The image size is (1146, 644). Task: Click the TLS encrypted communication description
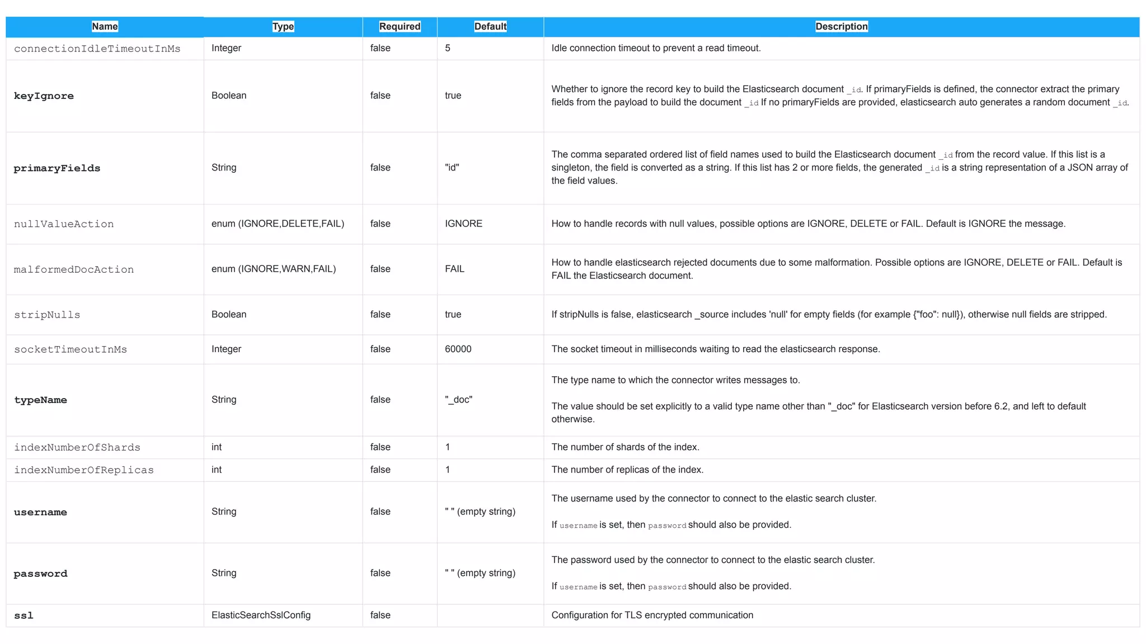(x=652, y=615)
